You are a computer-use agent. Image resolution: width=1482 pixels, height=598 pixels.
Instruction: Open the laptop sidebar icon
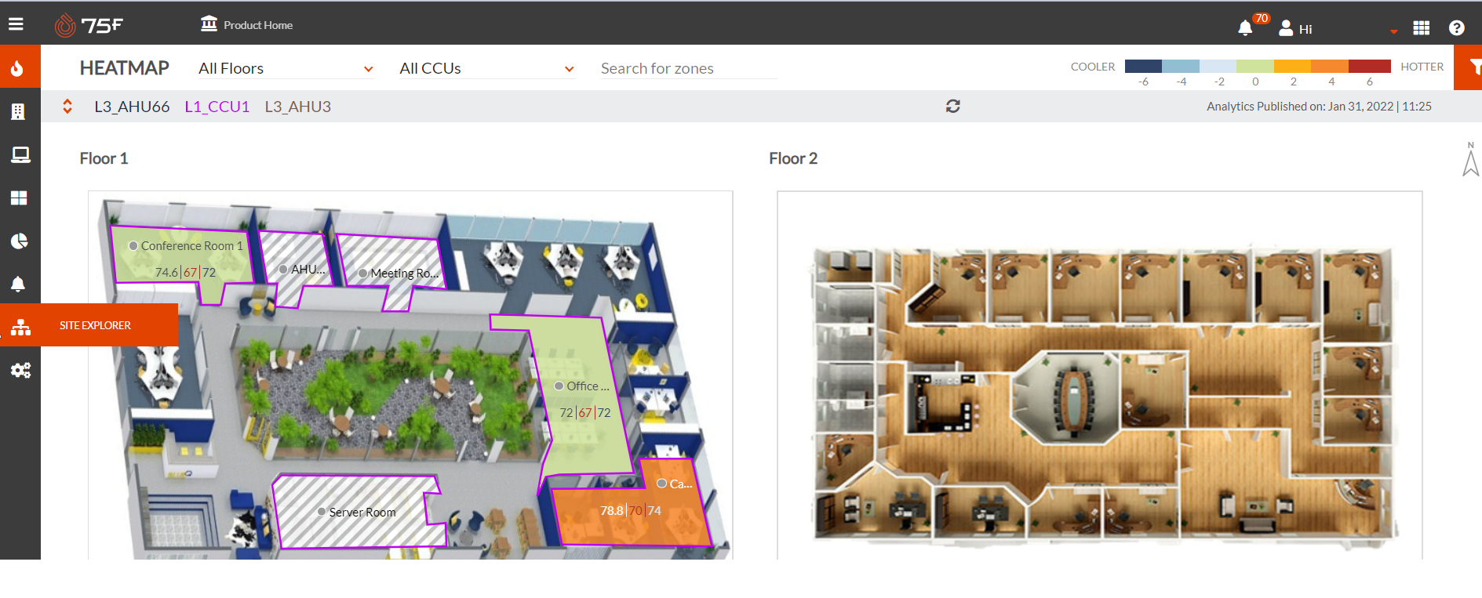(x=20, y=154)
